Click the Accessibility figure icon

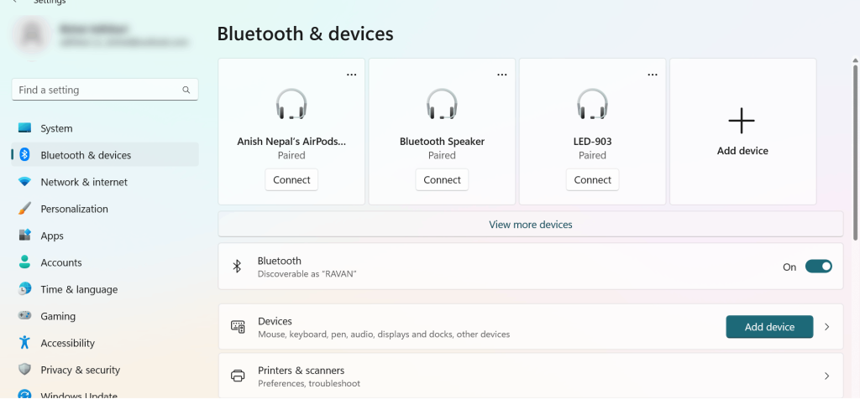(x=24, y=343)
